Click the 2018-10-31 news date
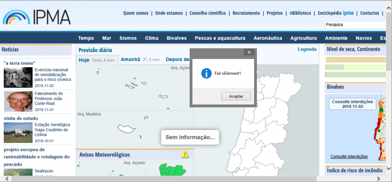 [x=44, y=141]
